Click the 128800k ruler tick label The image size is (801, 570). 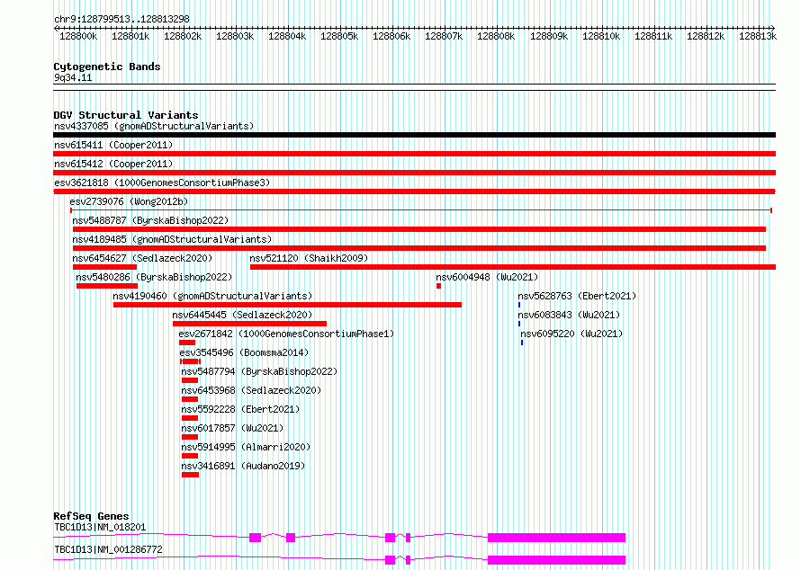(x=78, y=36)
